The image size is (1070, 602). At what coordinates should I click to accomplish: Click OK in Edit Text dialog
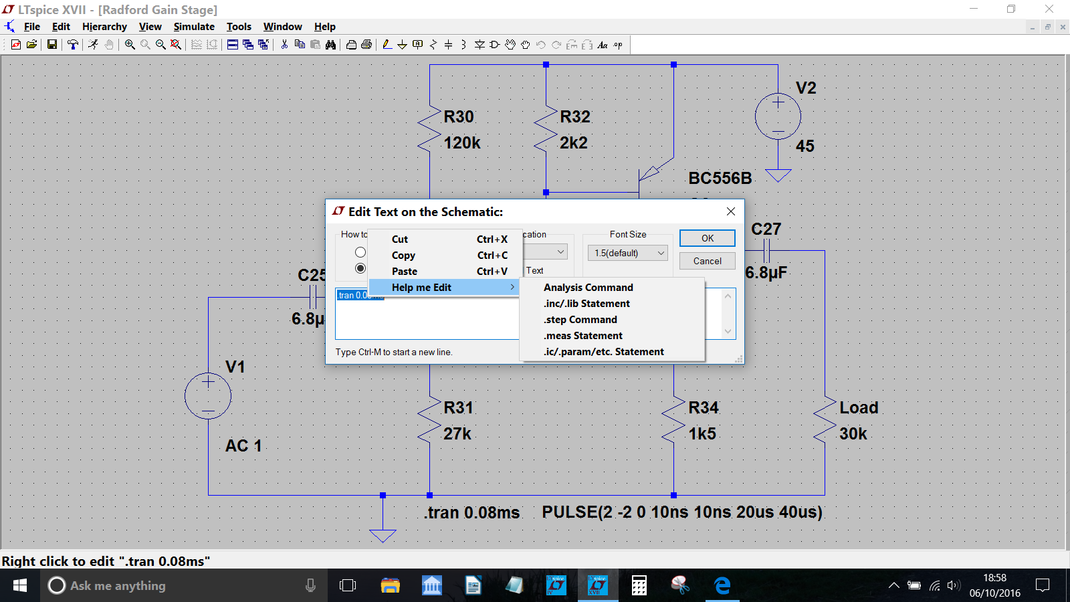tap(708, 238)
